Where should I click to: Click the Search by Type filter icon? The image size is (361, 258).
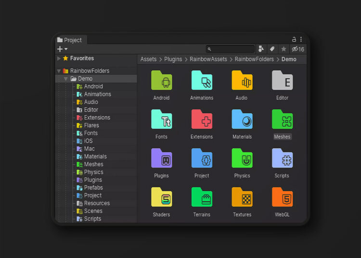[x=261, y=49]
